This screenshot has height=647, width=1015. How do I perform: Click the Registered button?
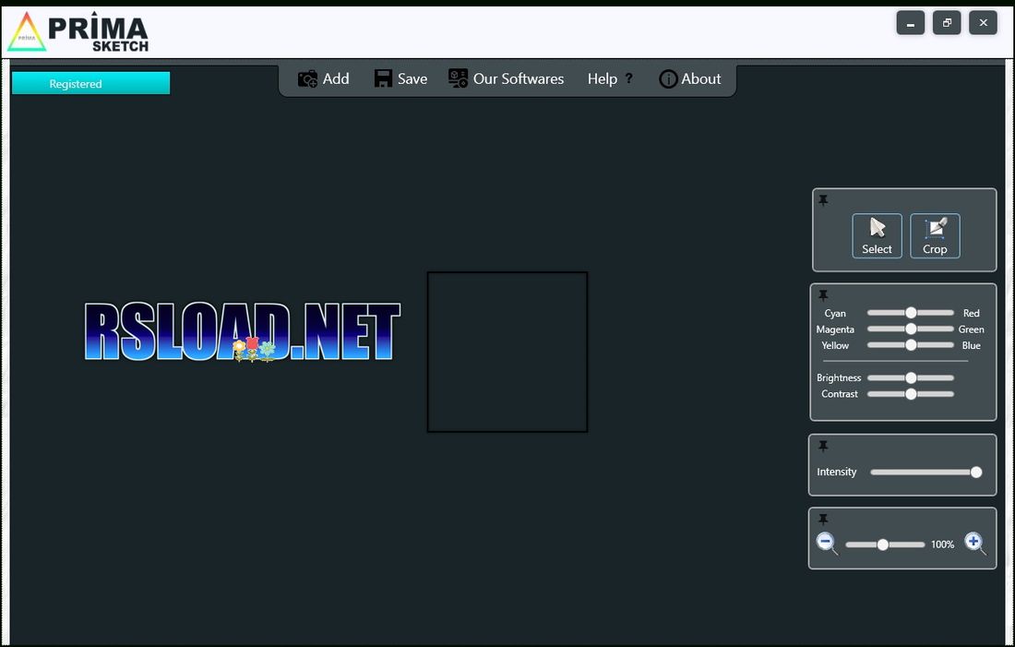point(90,83)
